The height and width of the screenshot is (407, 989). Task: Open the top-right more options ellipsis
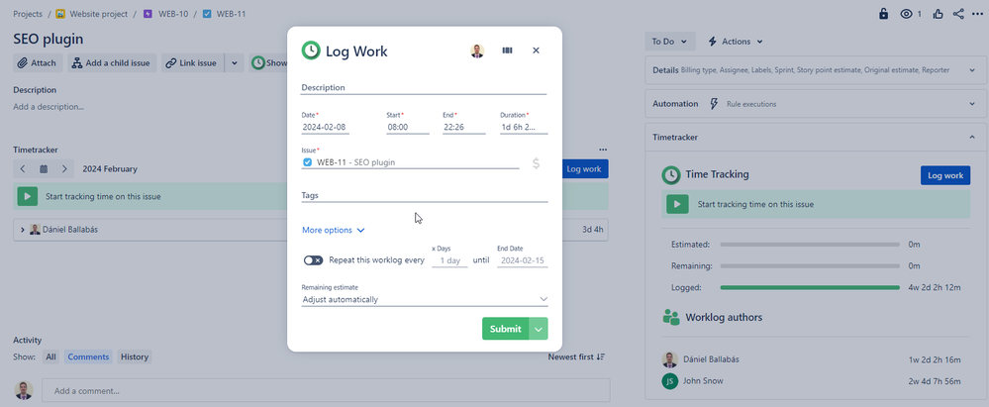[x=978, y=14]
